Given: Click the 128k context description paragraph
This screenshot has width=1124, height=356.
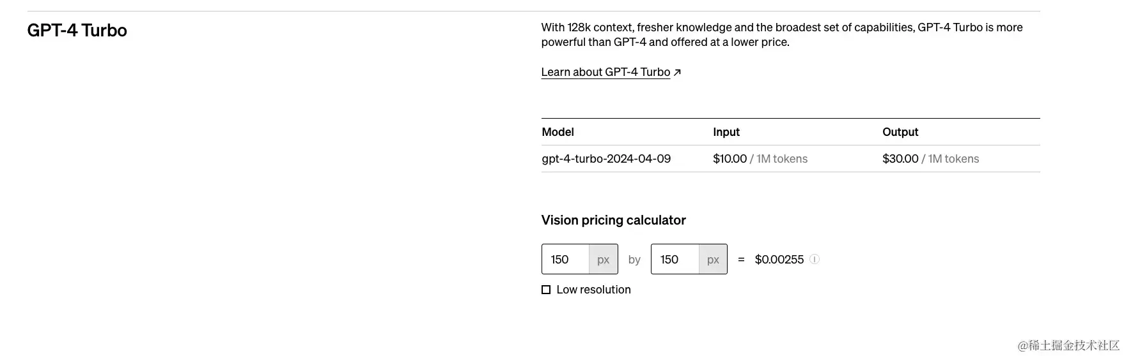Looking at the screenshot, I should (781, 34).
